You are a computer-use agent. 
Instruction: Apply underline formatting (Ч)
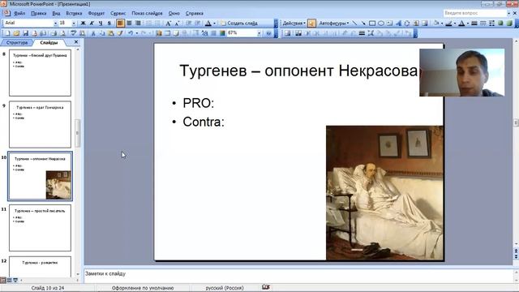tap(101, 24)
